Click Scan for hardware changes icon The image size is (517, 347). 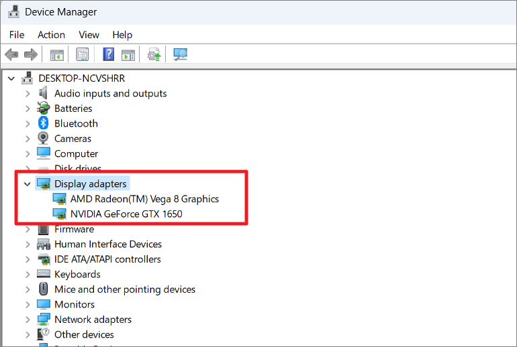[181, 54]
